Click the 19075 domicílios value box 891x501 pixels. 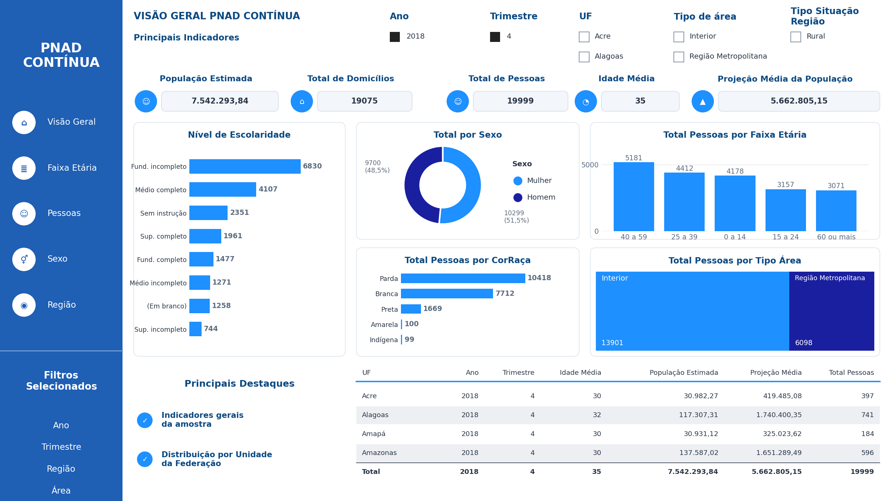[365, 101]
